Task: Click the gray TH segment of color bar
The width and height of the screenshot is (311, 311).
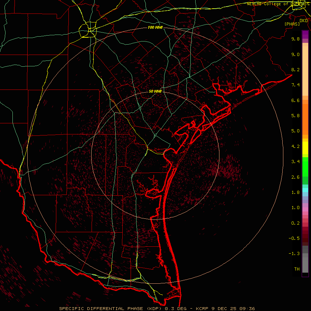Action: tap(305, 265)
